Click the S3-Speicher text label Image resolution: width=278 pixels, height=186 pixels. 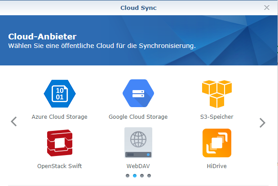[x=217, y=117]
